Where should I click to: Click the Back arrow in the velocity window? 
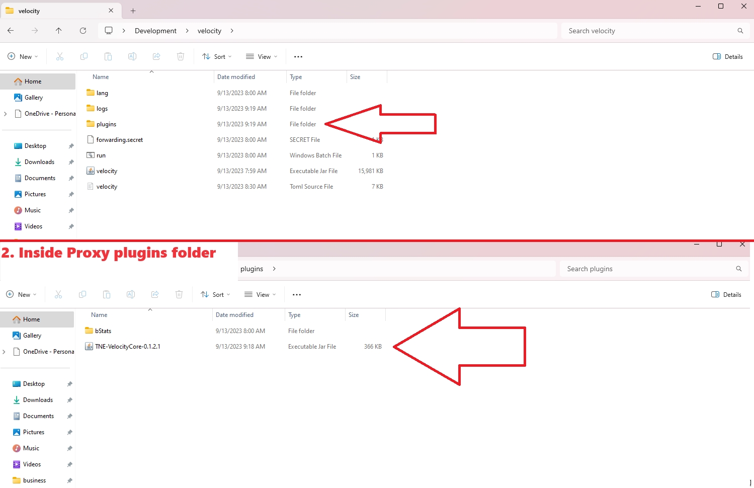point(11,31)
